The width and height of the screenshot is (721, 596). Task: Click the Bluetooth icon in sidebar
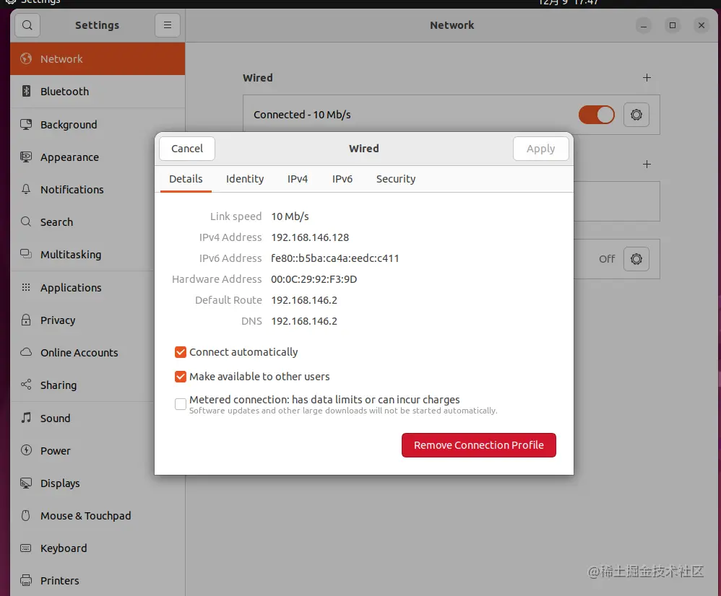click(26, 91)
